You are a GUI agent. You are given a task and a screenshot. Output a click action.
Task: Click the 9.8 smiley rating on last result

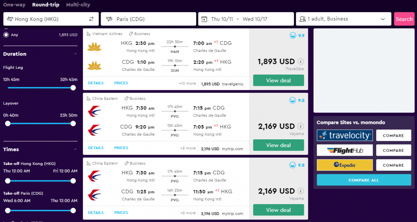click(x=292, y=165)
